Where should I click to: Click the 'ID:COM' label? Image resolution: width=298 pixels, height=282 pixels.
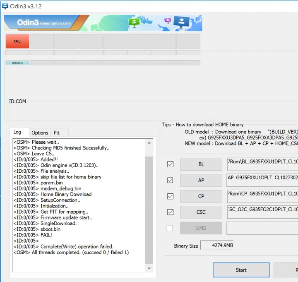pos(17,101)
